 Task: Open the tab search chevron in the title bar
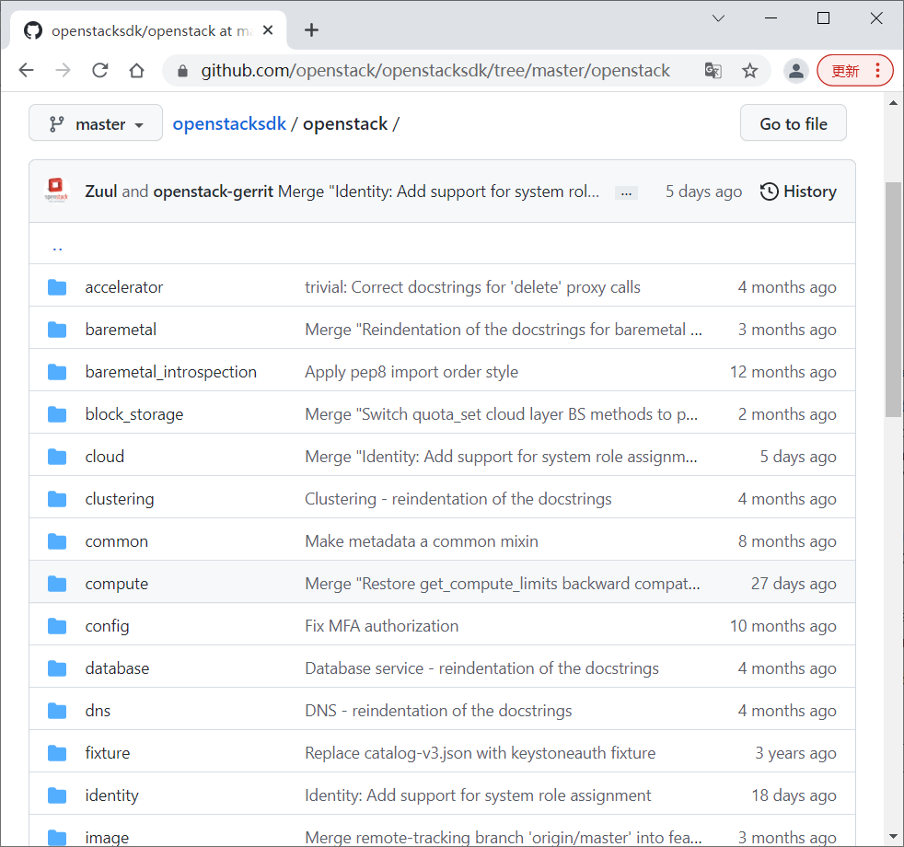tap(718, 18)
